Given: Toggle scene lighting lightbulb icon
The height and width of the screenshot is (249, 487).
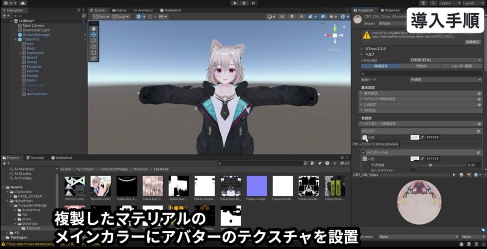Looking at the screenshot, I should (292, 17).
